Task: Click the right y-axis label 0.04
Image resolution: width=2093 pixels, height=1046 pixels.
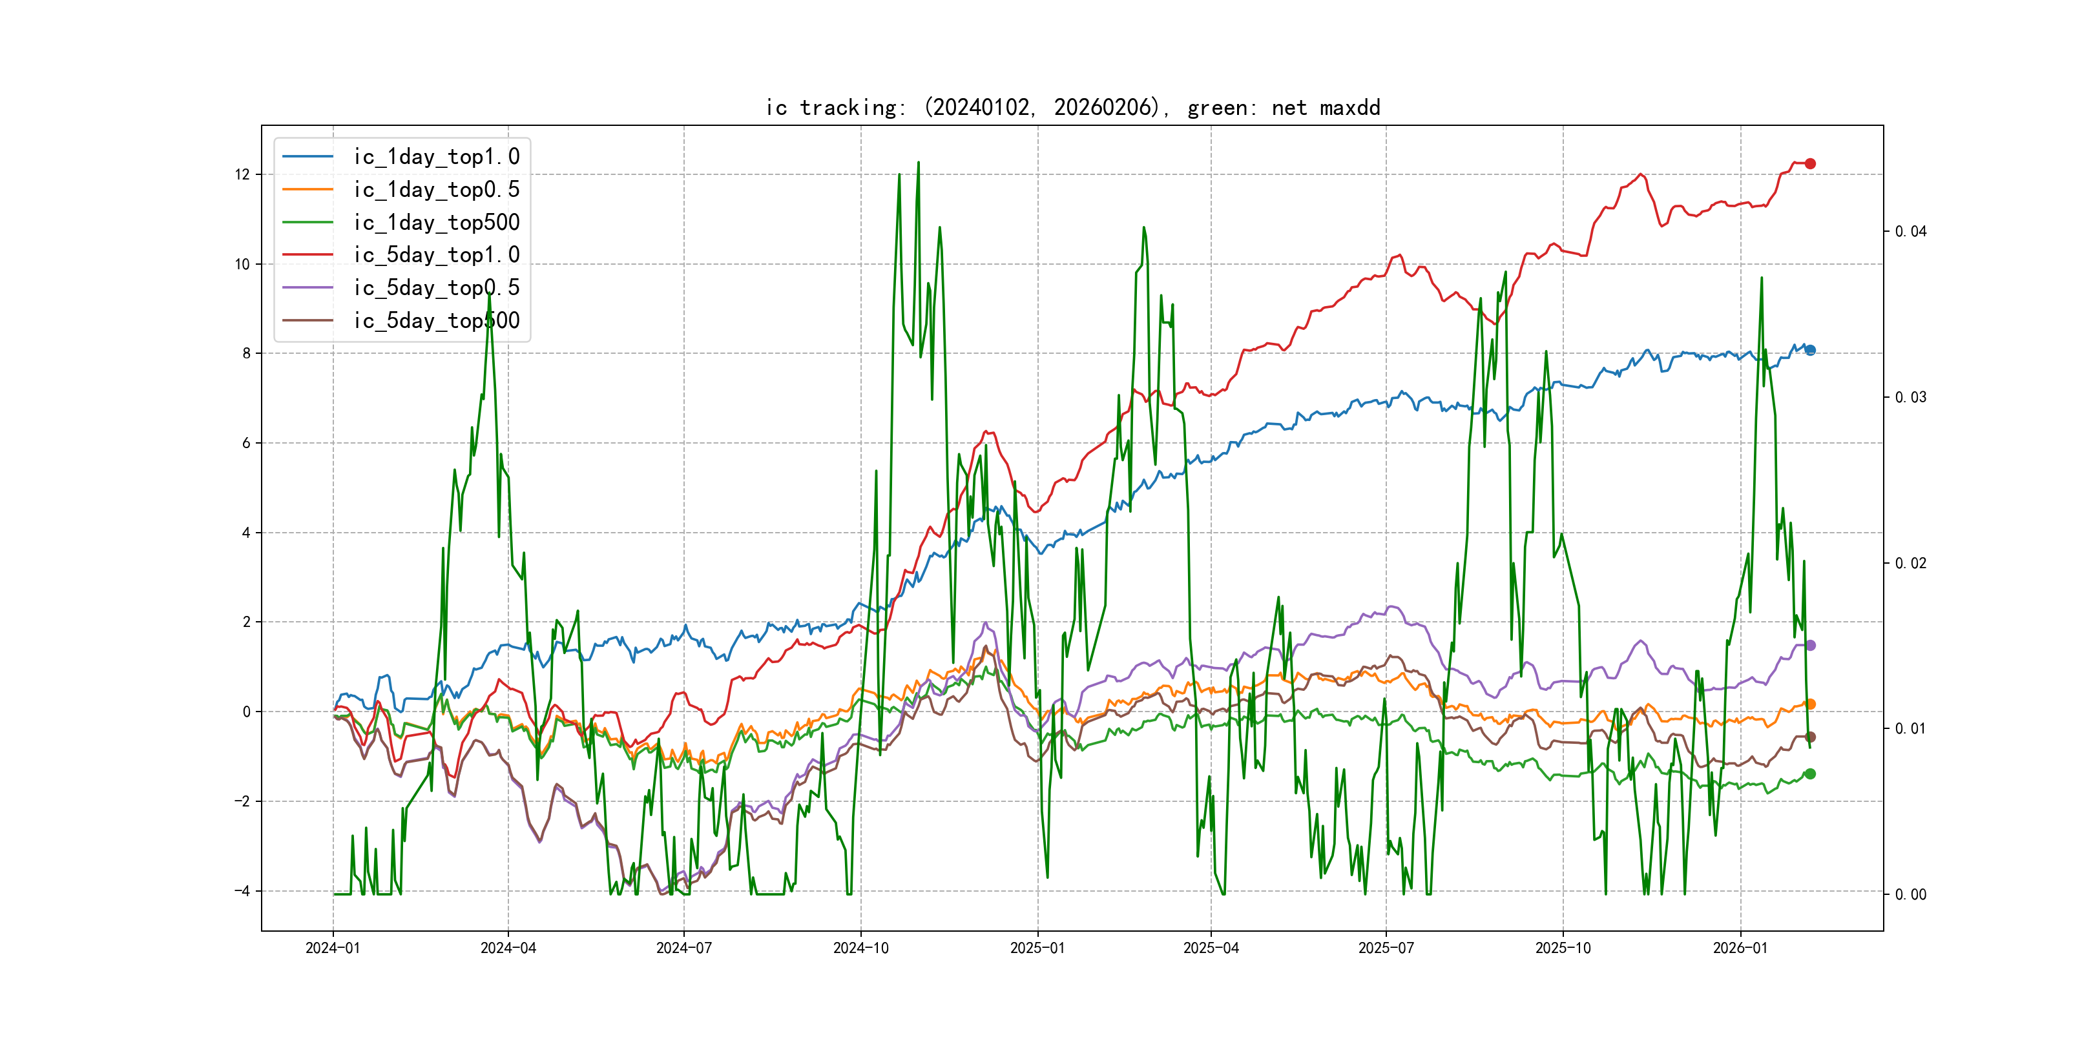Action: click(x=1910, y=231)
